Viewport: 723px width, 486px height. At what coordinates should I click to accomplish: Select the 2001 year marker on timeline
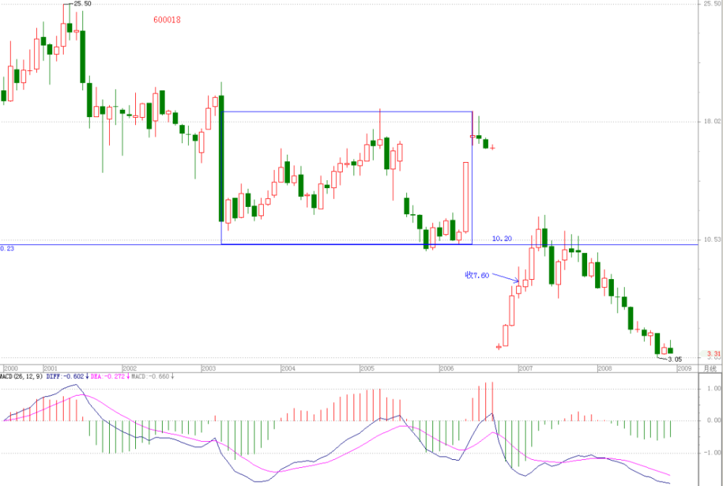point(51,368)
